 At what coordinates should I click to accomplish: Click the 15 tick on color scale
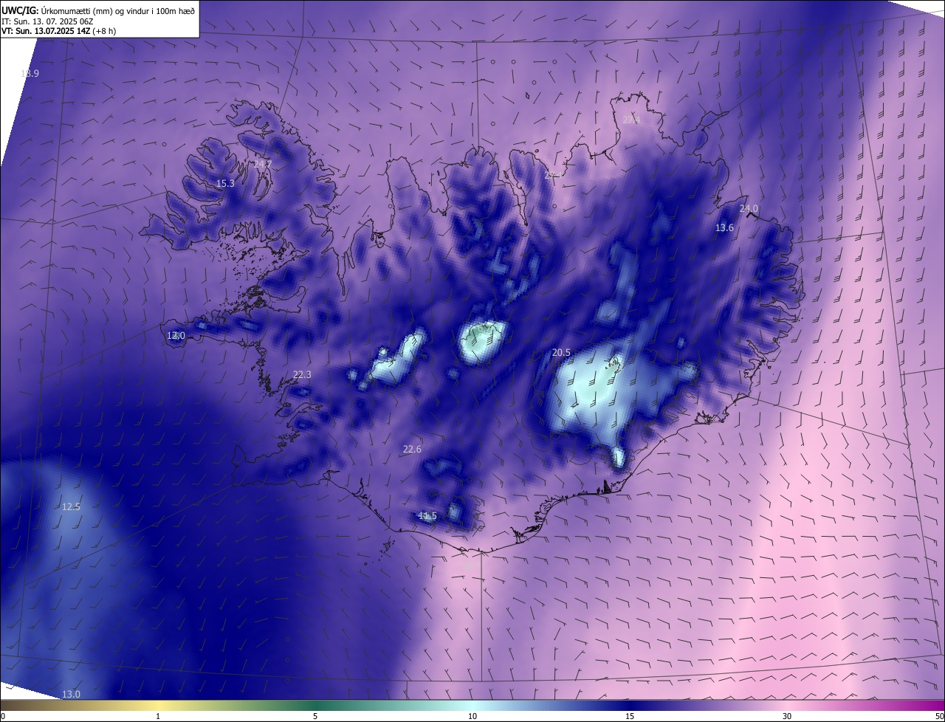coord(630,716)
